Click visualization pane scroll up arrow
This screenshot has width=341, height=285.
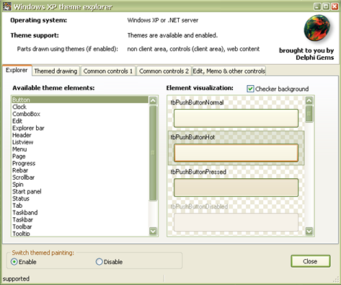click(309, 100)
